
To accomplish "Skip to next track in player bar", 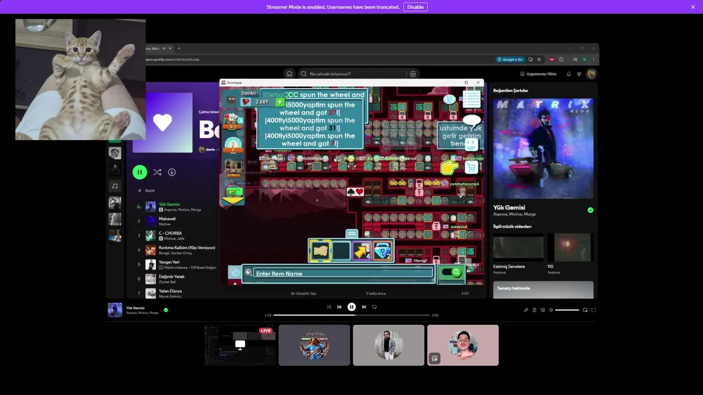I will [x=364, y=307].
